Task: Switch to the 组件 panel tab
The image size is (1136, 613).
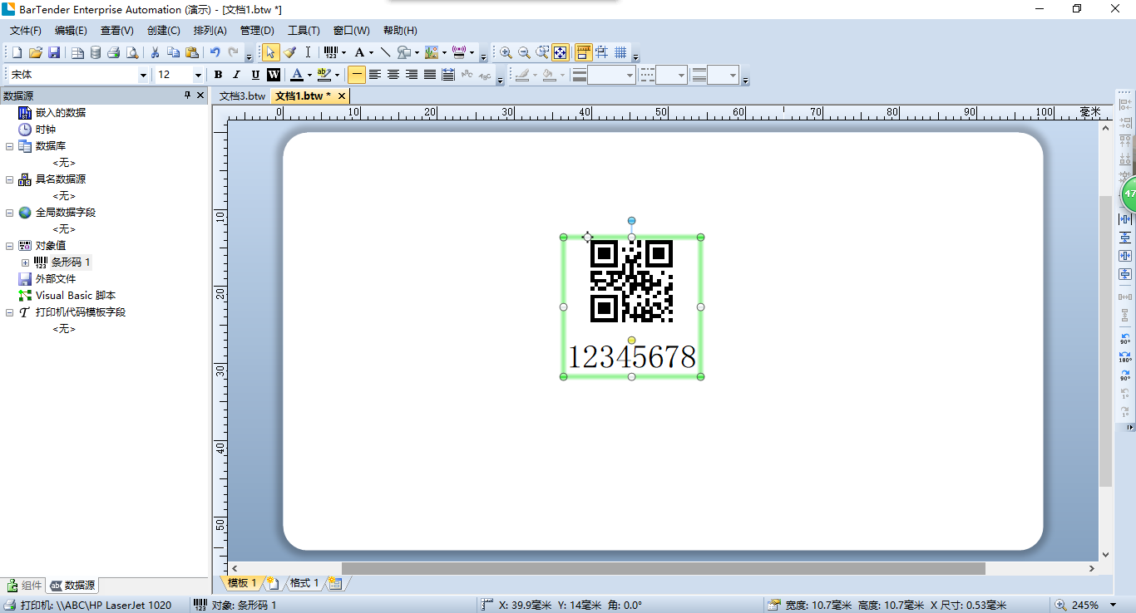Action: click(25, 586)
